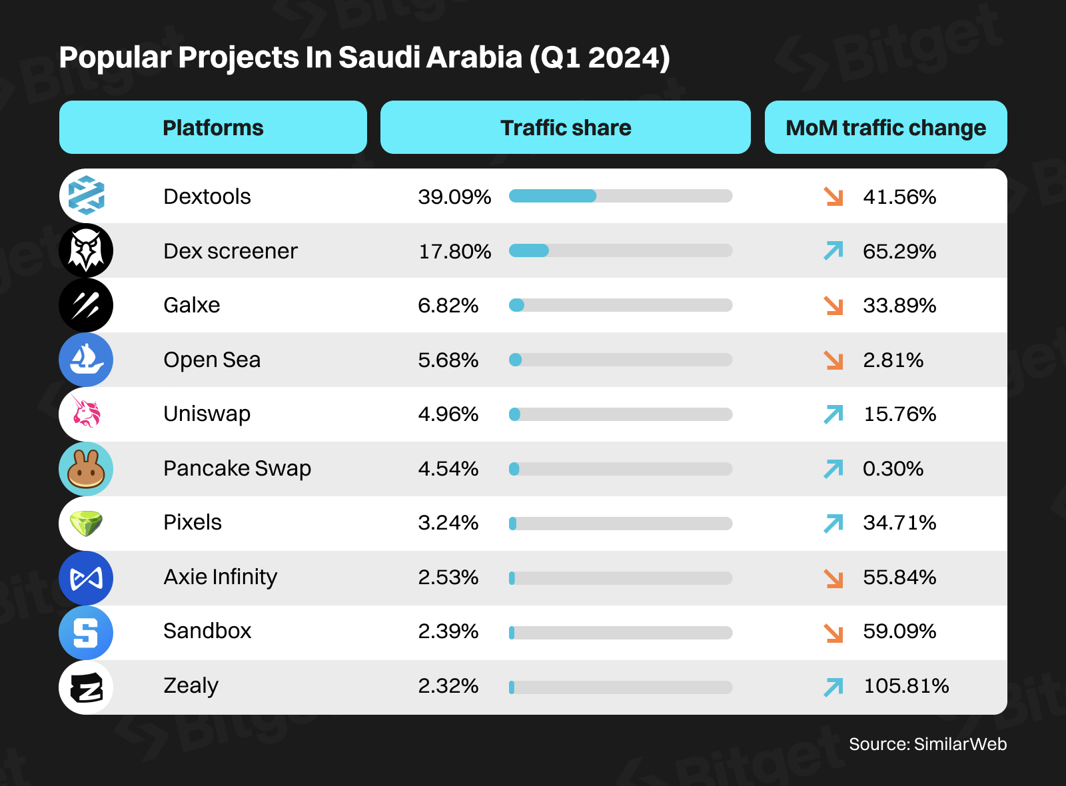The image size is (1066, 786).
Task: Click the MoM traffic change header
Action: [x=885, y=127]
